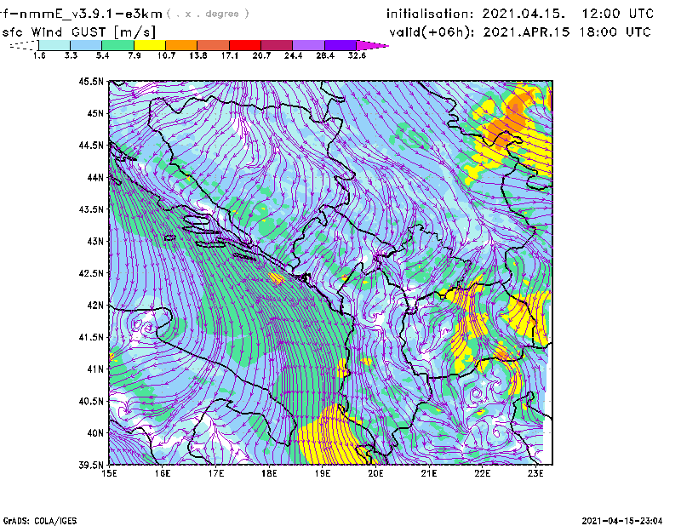Viewport: 681px width, 526px height.
Task: Click the '23E' longitude label
Action: [535, 473]
